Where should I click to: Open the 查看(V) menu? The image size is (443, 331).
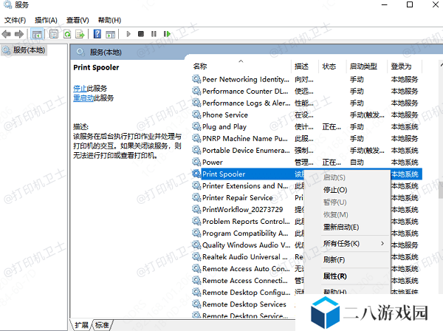click(78, 21)
